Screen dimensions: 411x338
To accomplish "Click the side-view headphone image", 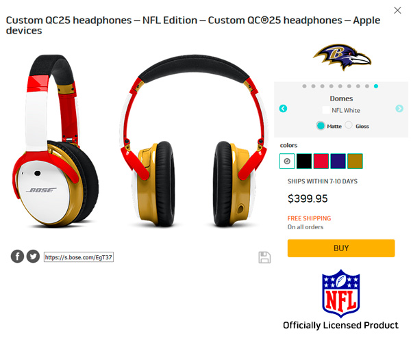I will pyautogui.click(x=55, y=140).
